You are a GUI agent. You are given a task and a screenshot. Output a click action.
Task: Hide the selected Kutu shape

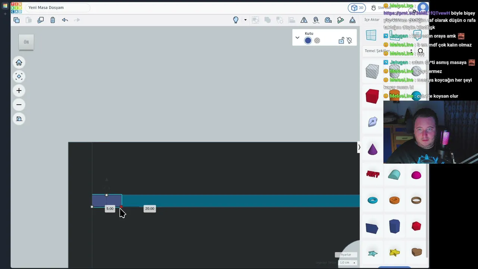coord(350,41)
